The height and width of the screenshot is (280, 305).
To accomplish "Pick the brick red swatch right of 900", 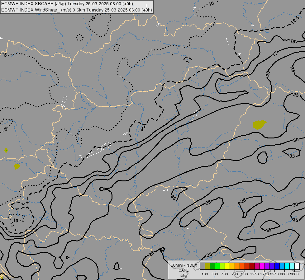I will [247, 266].
